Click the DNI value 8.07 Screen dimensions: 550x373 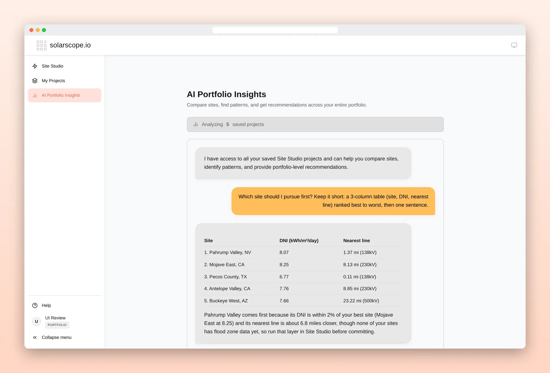point(284,253)
